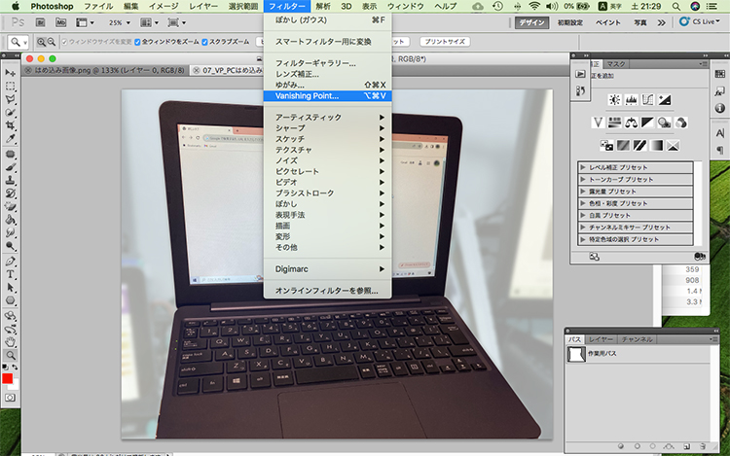The width and height of the screenshot is (730, 456).
Task: Open the Styles fx panel icon
Action: tap(719, 91)
